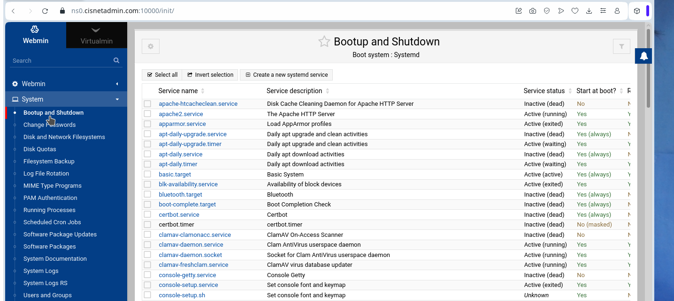Select the clamav-daemon.socket checkbox

point(147,255)
